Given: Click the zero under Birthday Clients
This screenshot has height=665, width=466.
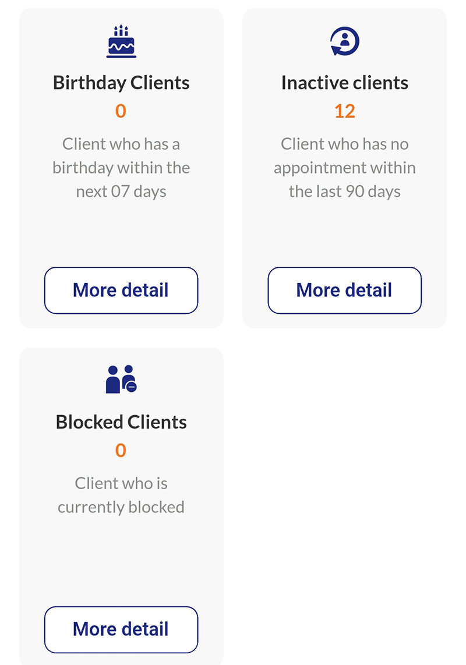Looking at the screenshot, I should (x=121, y=111).
